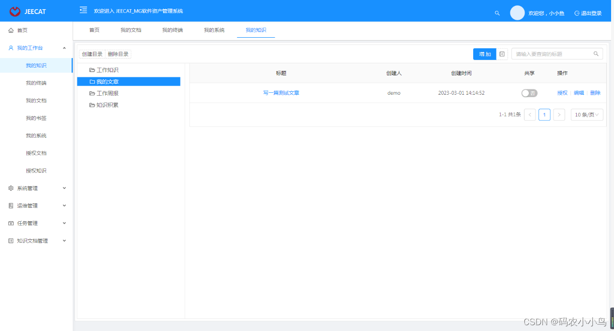Click folder icon beside 我的文章

click(x=92, y=82)
